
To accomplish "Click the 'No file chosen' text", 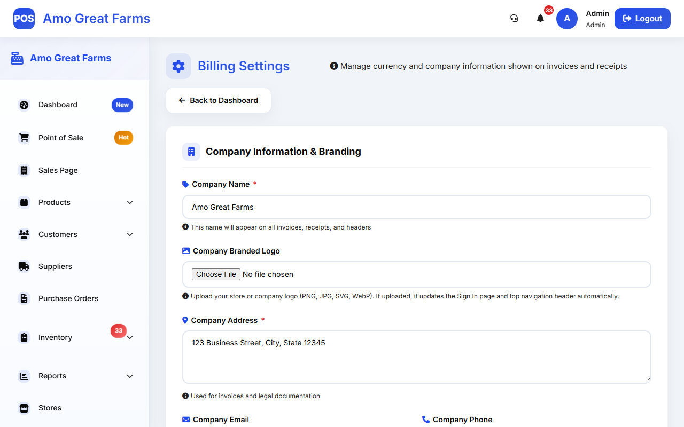I will (268, 274).
